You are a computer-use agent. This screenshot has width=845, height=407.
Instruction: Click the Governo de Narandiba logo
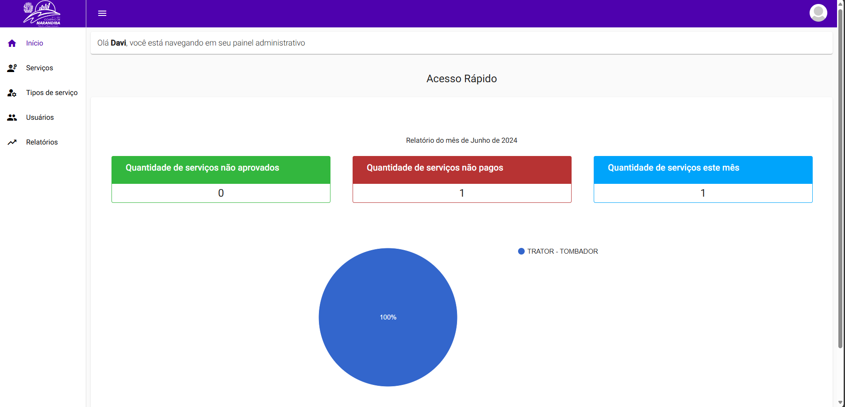point(42,14)
